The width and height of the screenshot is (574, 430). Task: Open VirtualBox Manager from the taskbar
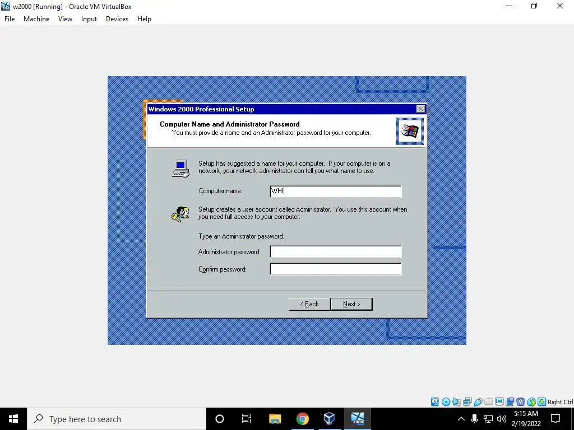[329, 419]
